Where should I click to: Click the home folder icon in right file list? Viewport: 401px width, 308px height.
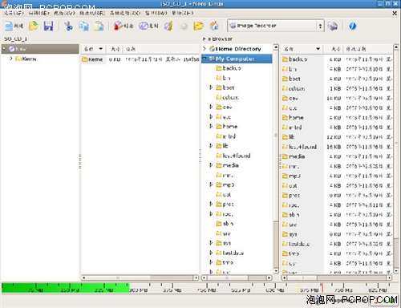285,118
